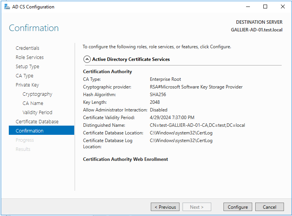Click the Disabled administrator interaction value
The width and height of the screenshot is (292, 216).
pyautogui.click(x=158, y=110)
